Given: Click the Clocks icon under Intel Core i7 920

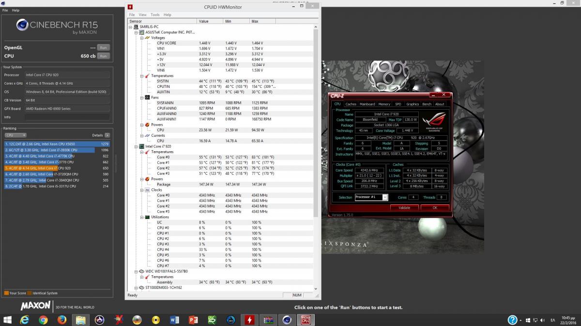Looking at the screenshot, I should coord(148,190).
